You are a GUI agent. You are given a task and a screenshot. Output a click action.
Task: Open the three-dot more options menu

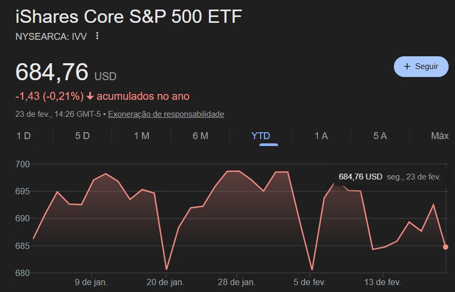tap(97, 36)
